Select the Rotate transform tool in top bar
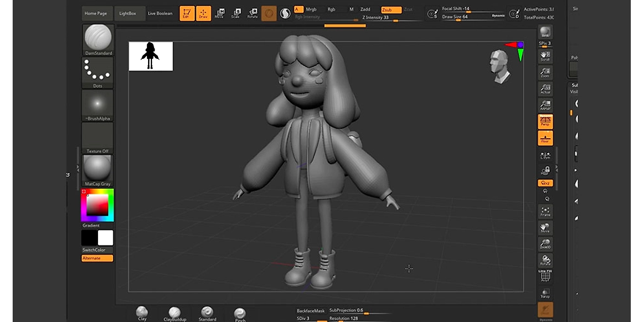The image size is (644, 322). (252, 13)
